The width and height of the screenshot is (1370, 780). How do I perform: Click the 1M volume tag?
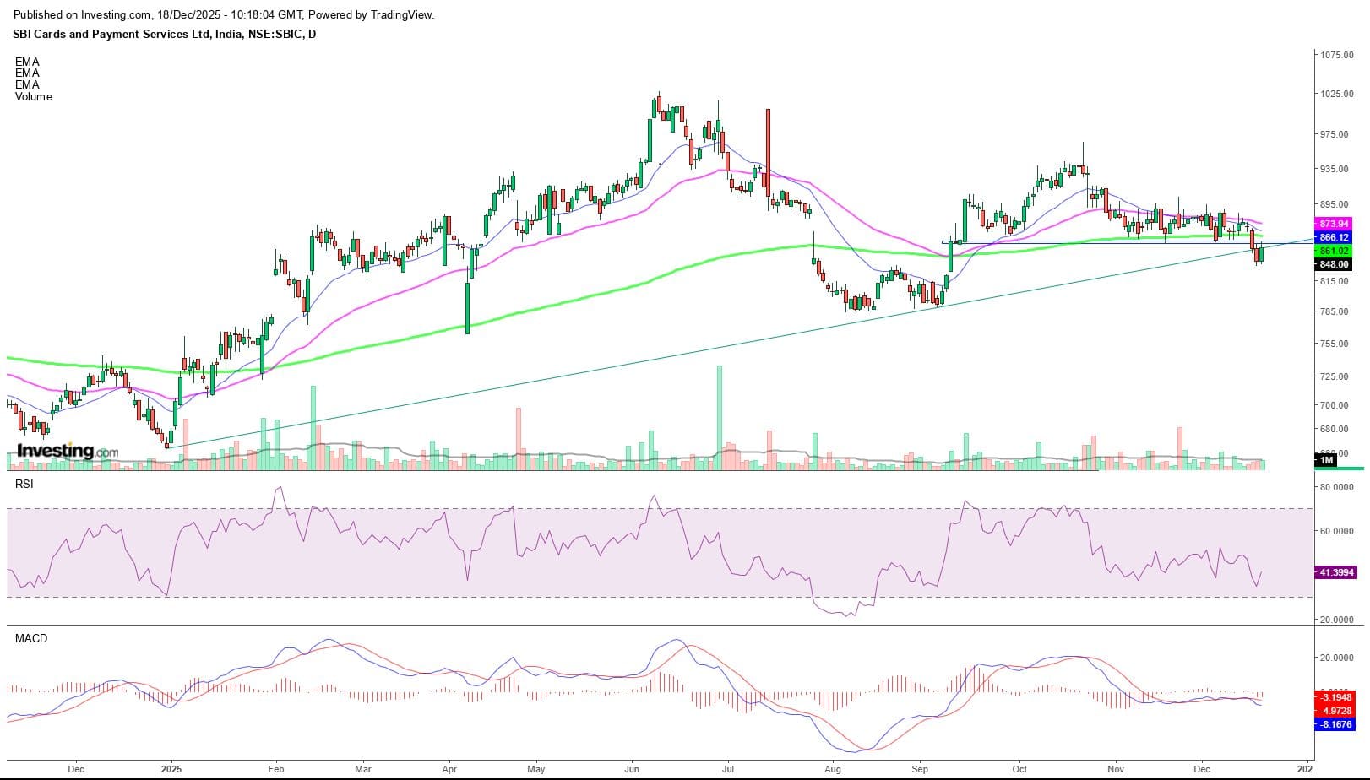(x=1326, y=460)
